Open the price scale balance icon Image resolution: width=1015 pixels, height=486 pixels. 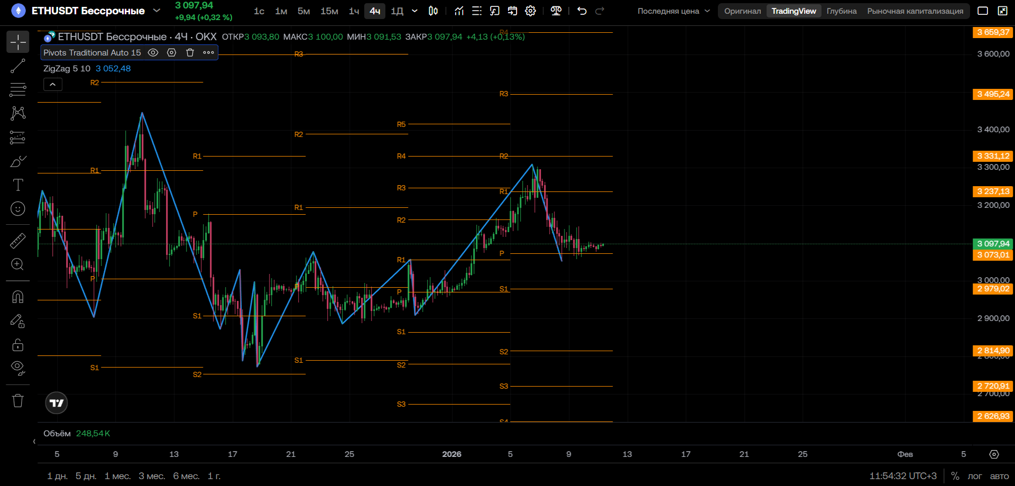click(x=556, y=11)
